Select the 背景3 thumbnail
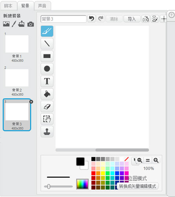 tap(17, 115)
